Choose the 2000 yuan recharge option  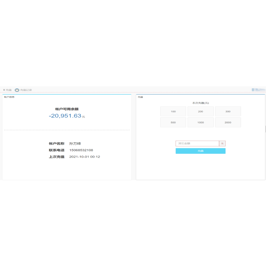(228, 122)
